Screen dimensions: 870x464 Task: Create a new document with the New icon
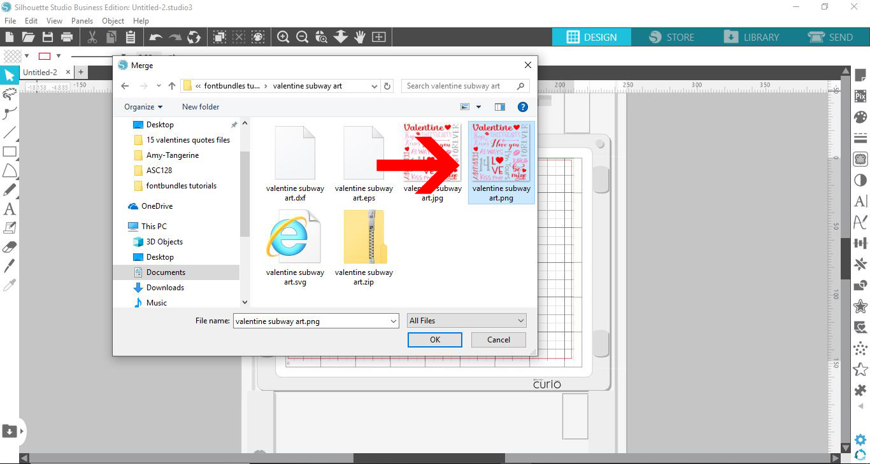pyautogui.click(x=9, y=37)
